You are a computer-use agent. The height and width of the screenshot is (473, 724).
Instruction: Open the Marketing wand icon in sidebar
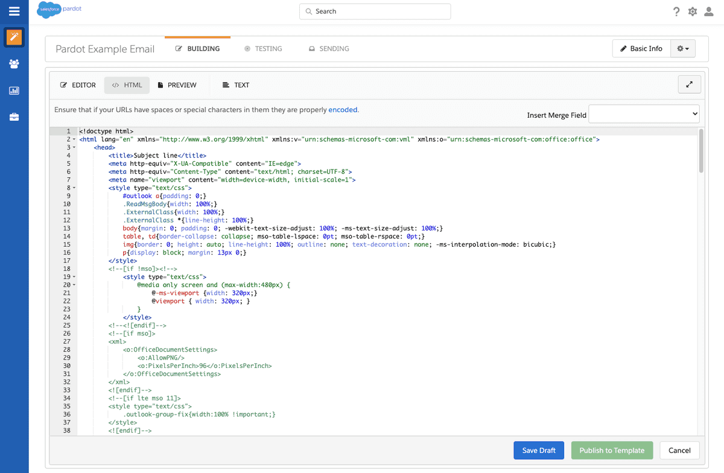coord(14,37)
